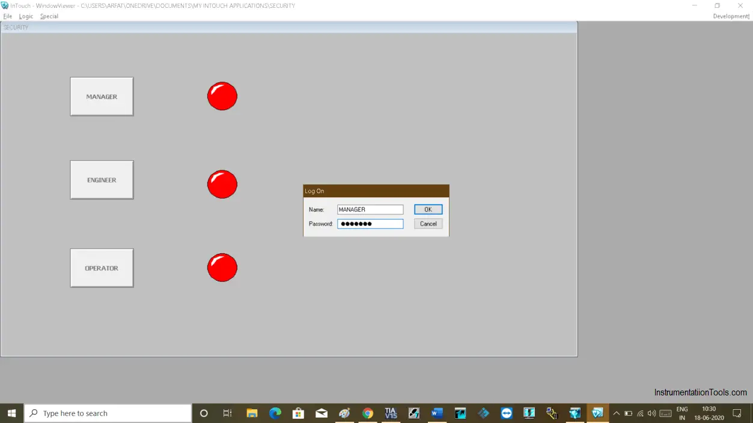
Task: Open the paint palette app in taskbar
Action: [x=344, y=413]
